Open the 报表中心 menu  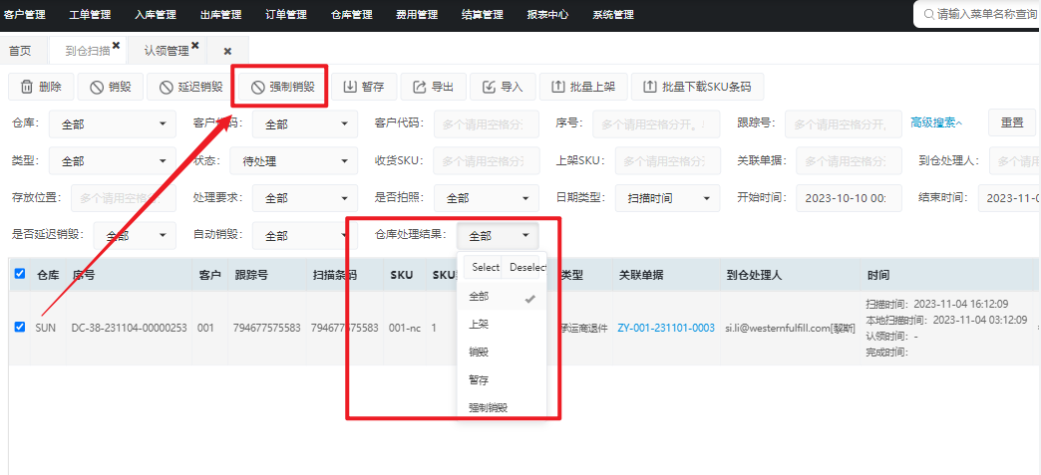[547, 14]
